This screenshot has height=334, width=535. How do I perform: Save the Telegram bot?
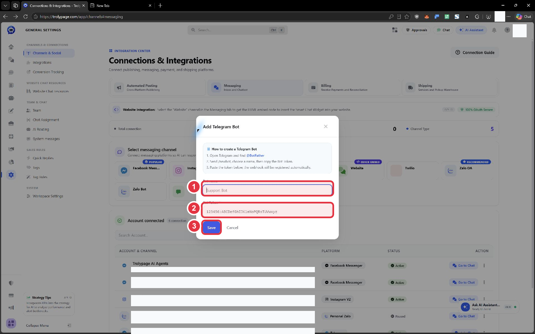point(211,228)
